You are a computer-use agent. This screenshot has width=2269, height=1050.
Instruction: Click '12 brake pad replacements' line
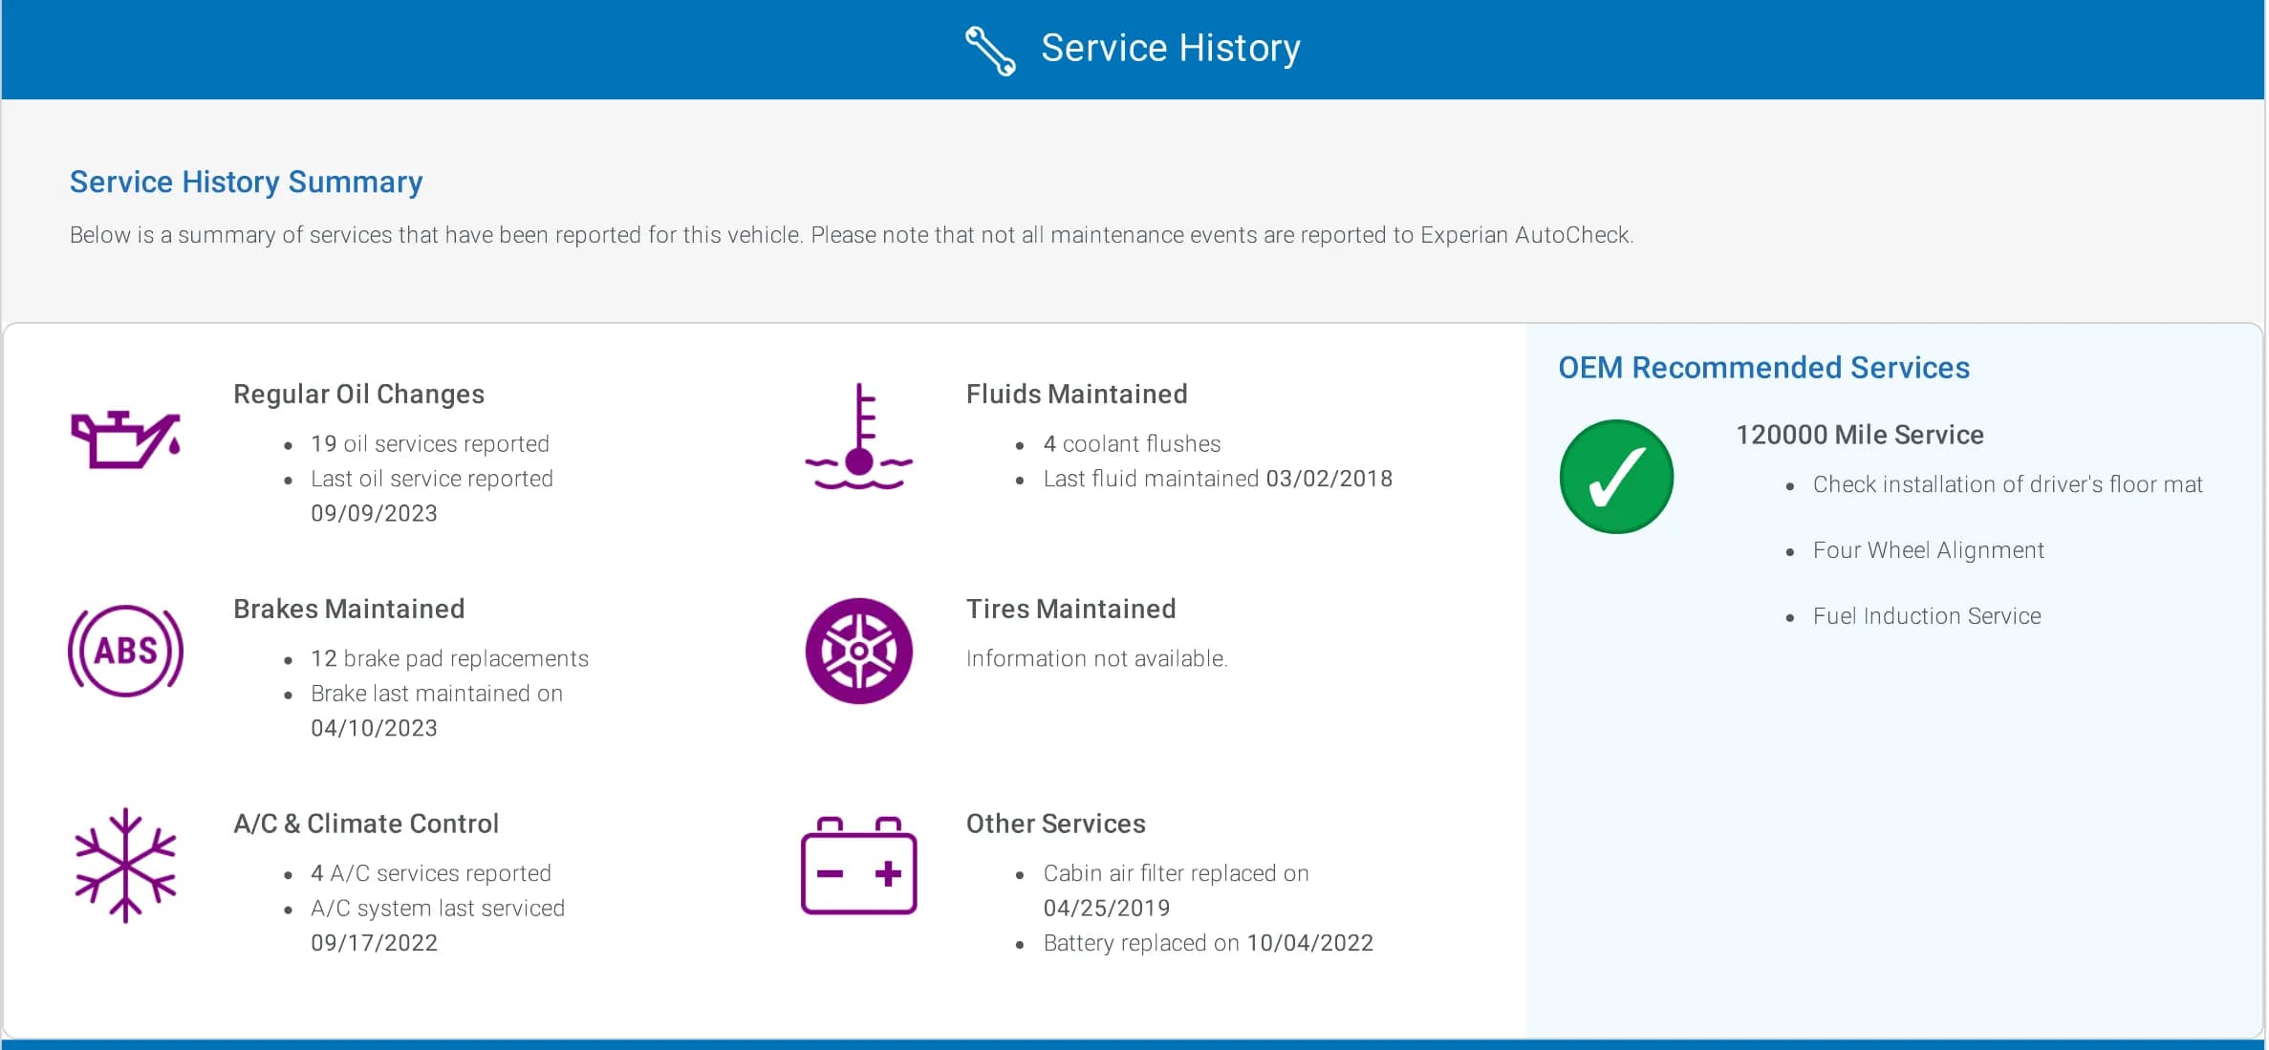pos(449,659)
